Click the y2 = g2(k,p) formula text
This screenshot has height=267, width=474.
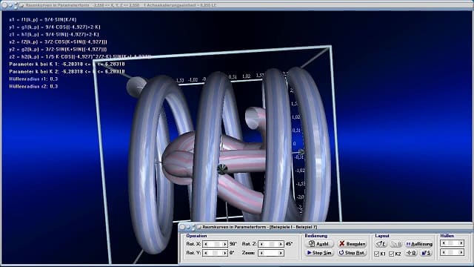click(58, 50)
